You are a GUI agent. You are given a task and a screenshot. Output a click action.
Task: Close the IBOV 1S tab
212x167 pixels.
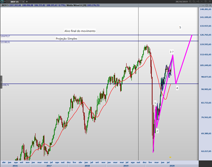click(23, 2)
